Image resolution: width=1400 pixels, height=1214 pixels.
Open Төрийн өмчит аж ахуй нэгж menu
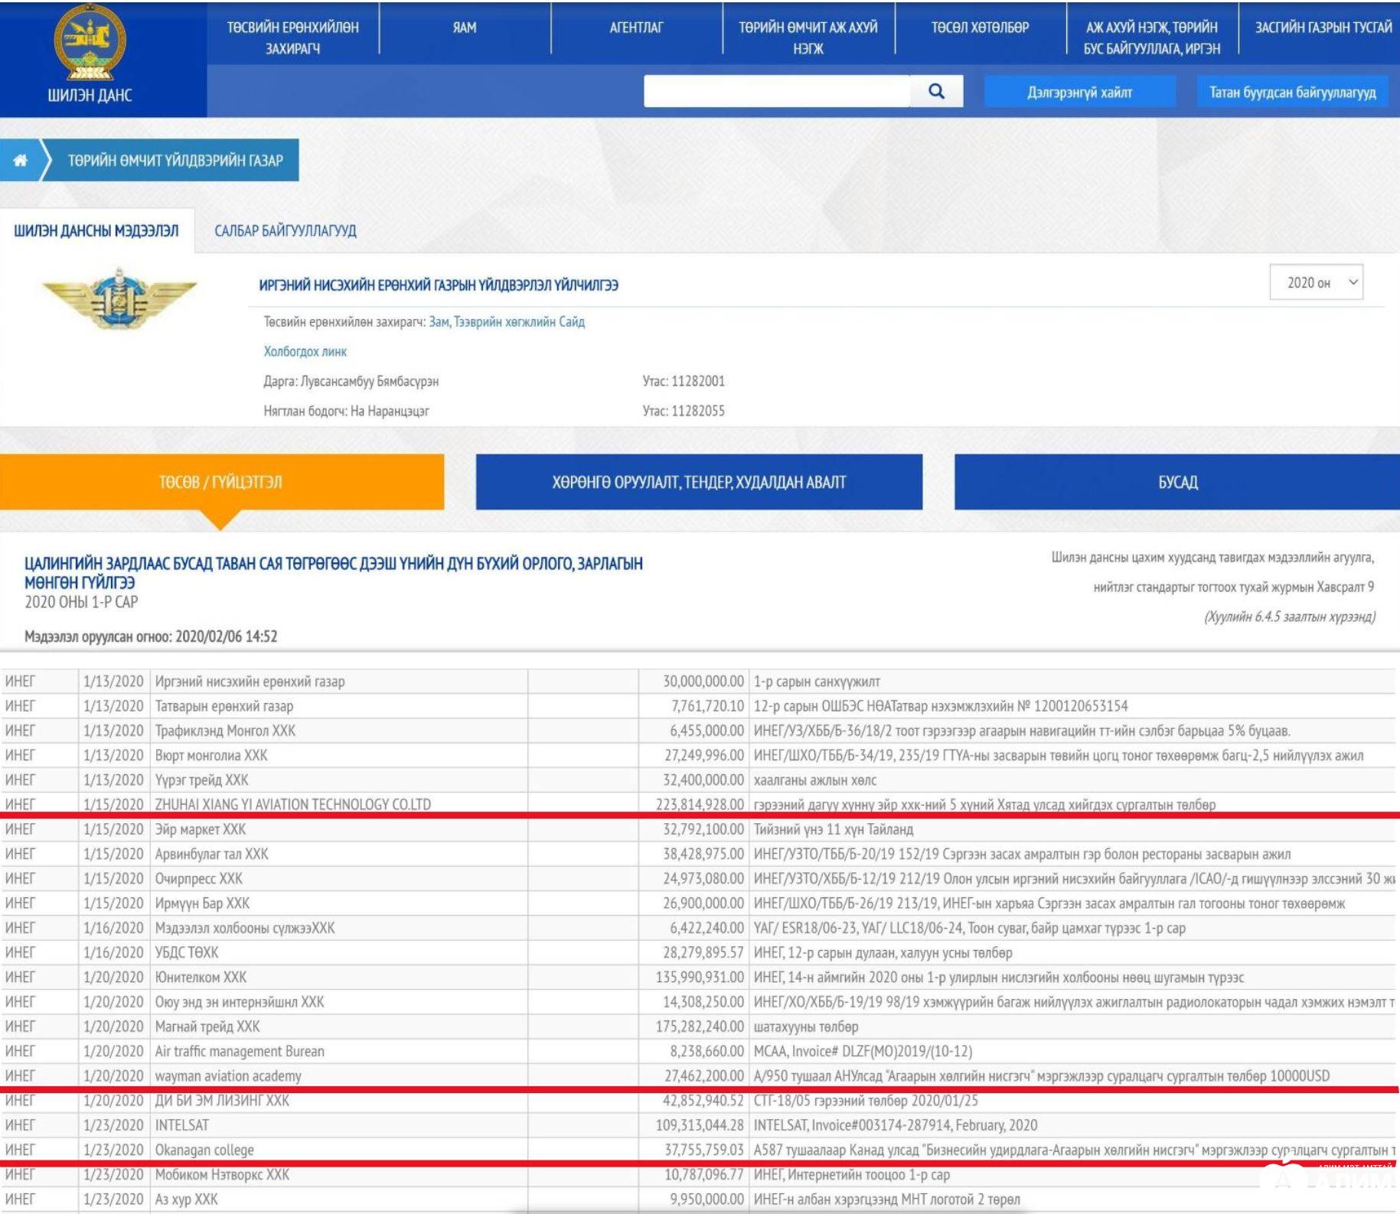tap(808, 37)
